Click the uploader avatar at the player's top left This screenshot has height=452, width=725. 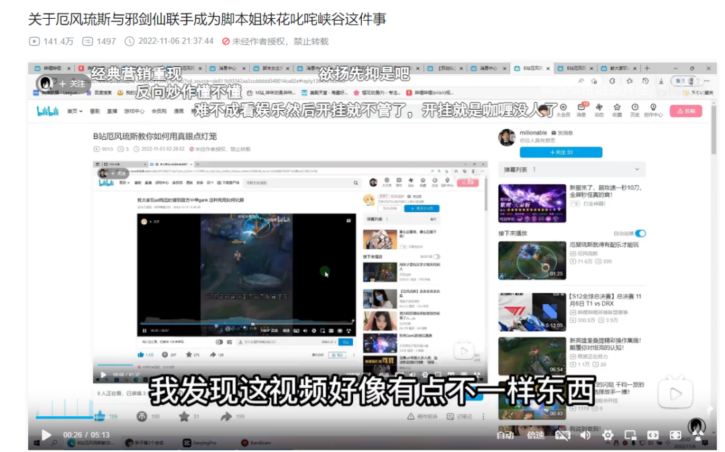[46, 83]
